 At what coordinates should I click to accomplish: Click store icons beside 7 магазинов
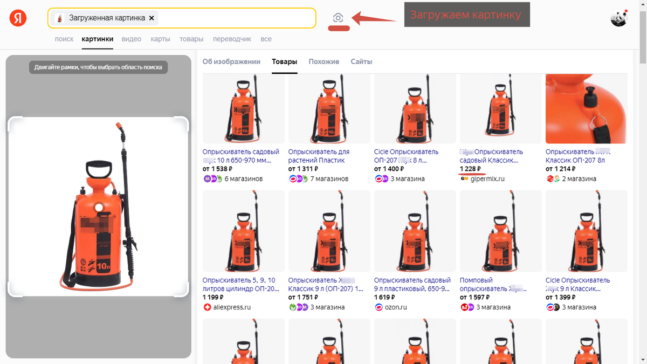pos(298,178)
